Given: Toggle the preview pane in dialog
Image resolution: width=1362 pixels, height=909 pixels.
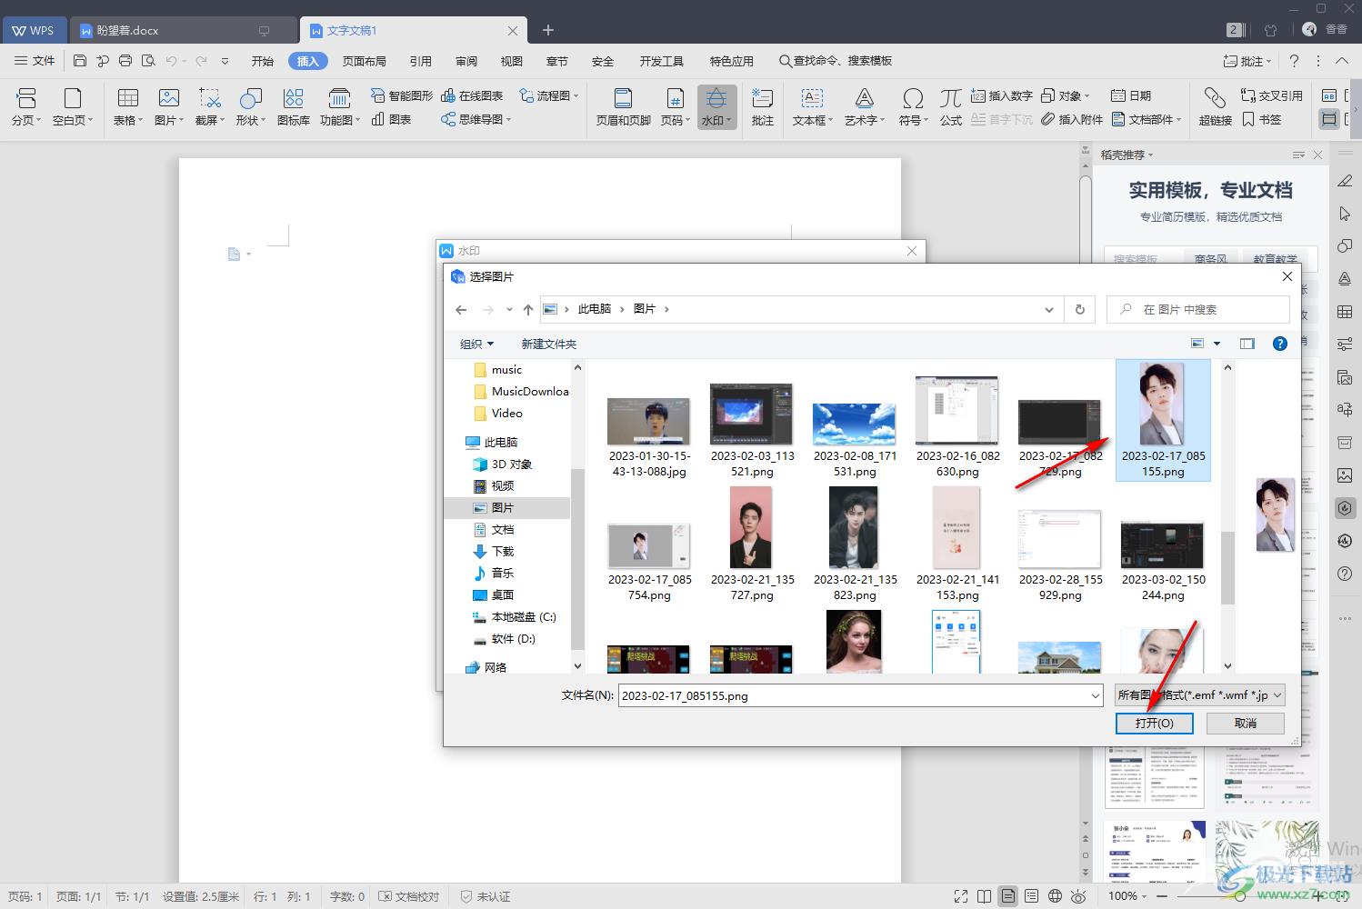Looking at the screenshot, I should pyautogui.click(x=1247, y=344).
